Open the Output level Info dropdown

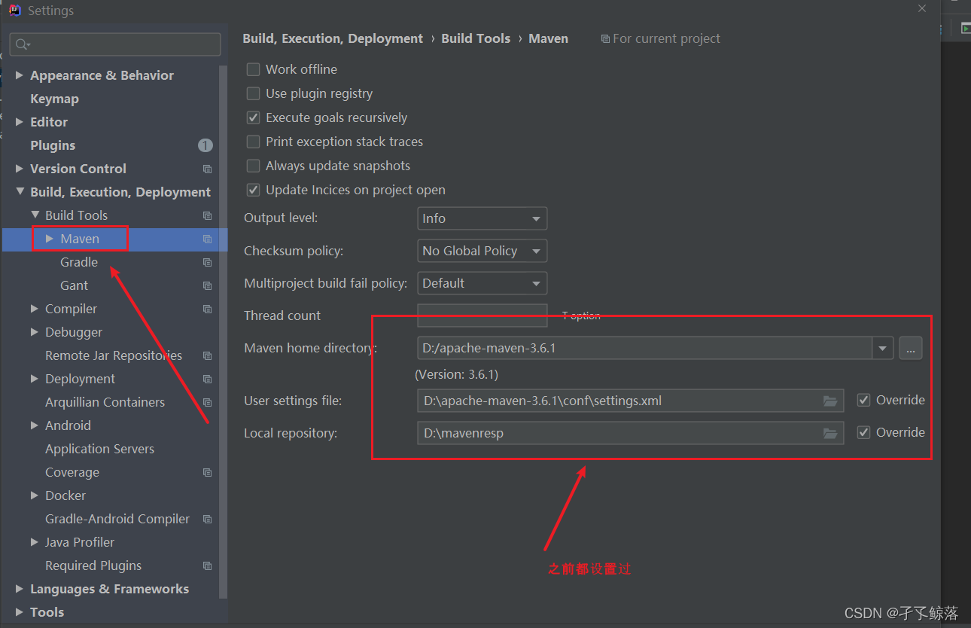pyautogui.click(x=482, y=218)
